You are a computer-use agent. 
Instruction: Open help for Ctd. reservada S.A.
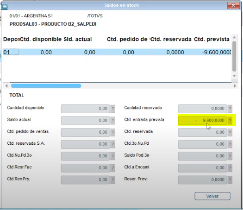pyautogui.click(x=113, y=144)
